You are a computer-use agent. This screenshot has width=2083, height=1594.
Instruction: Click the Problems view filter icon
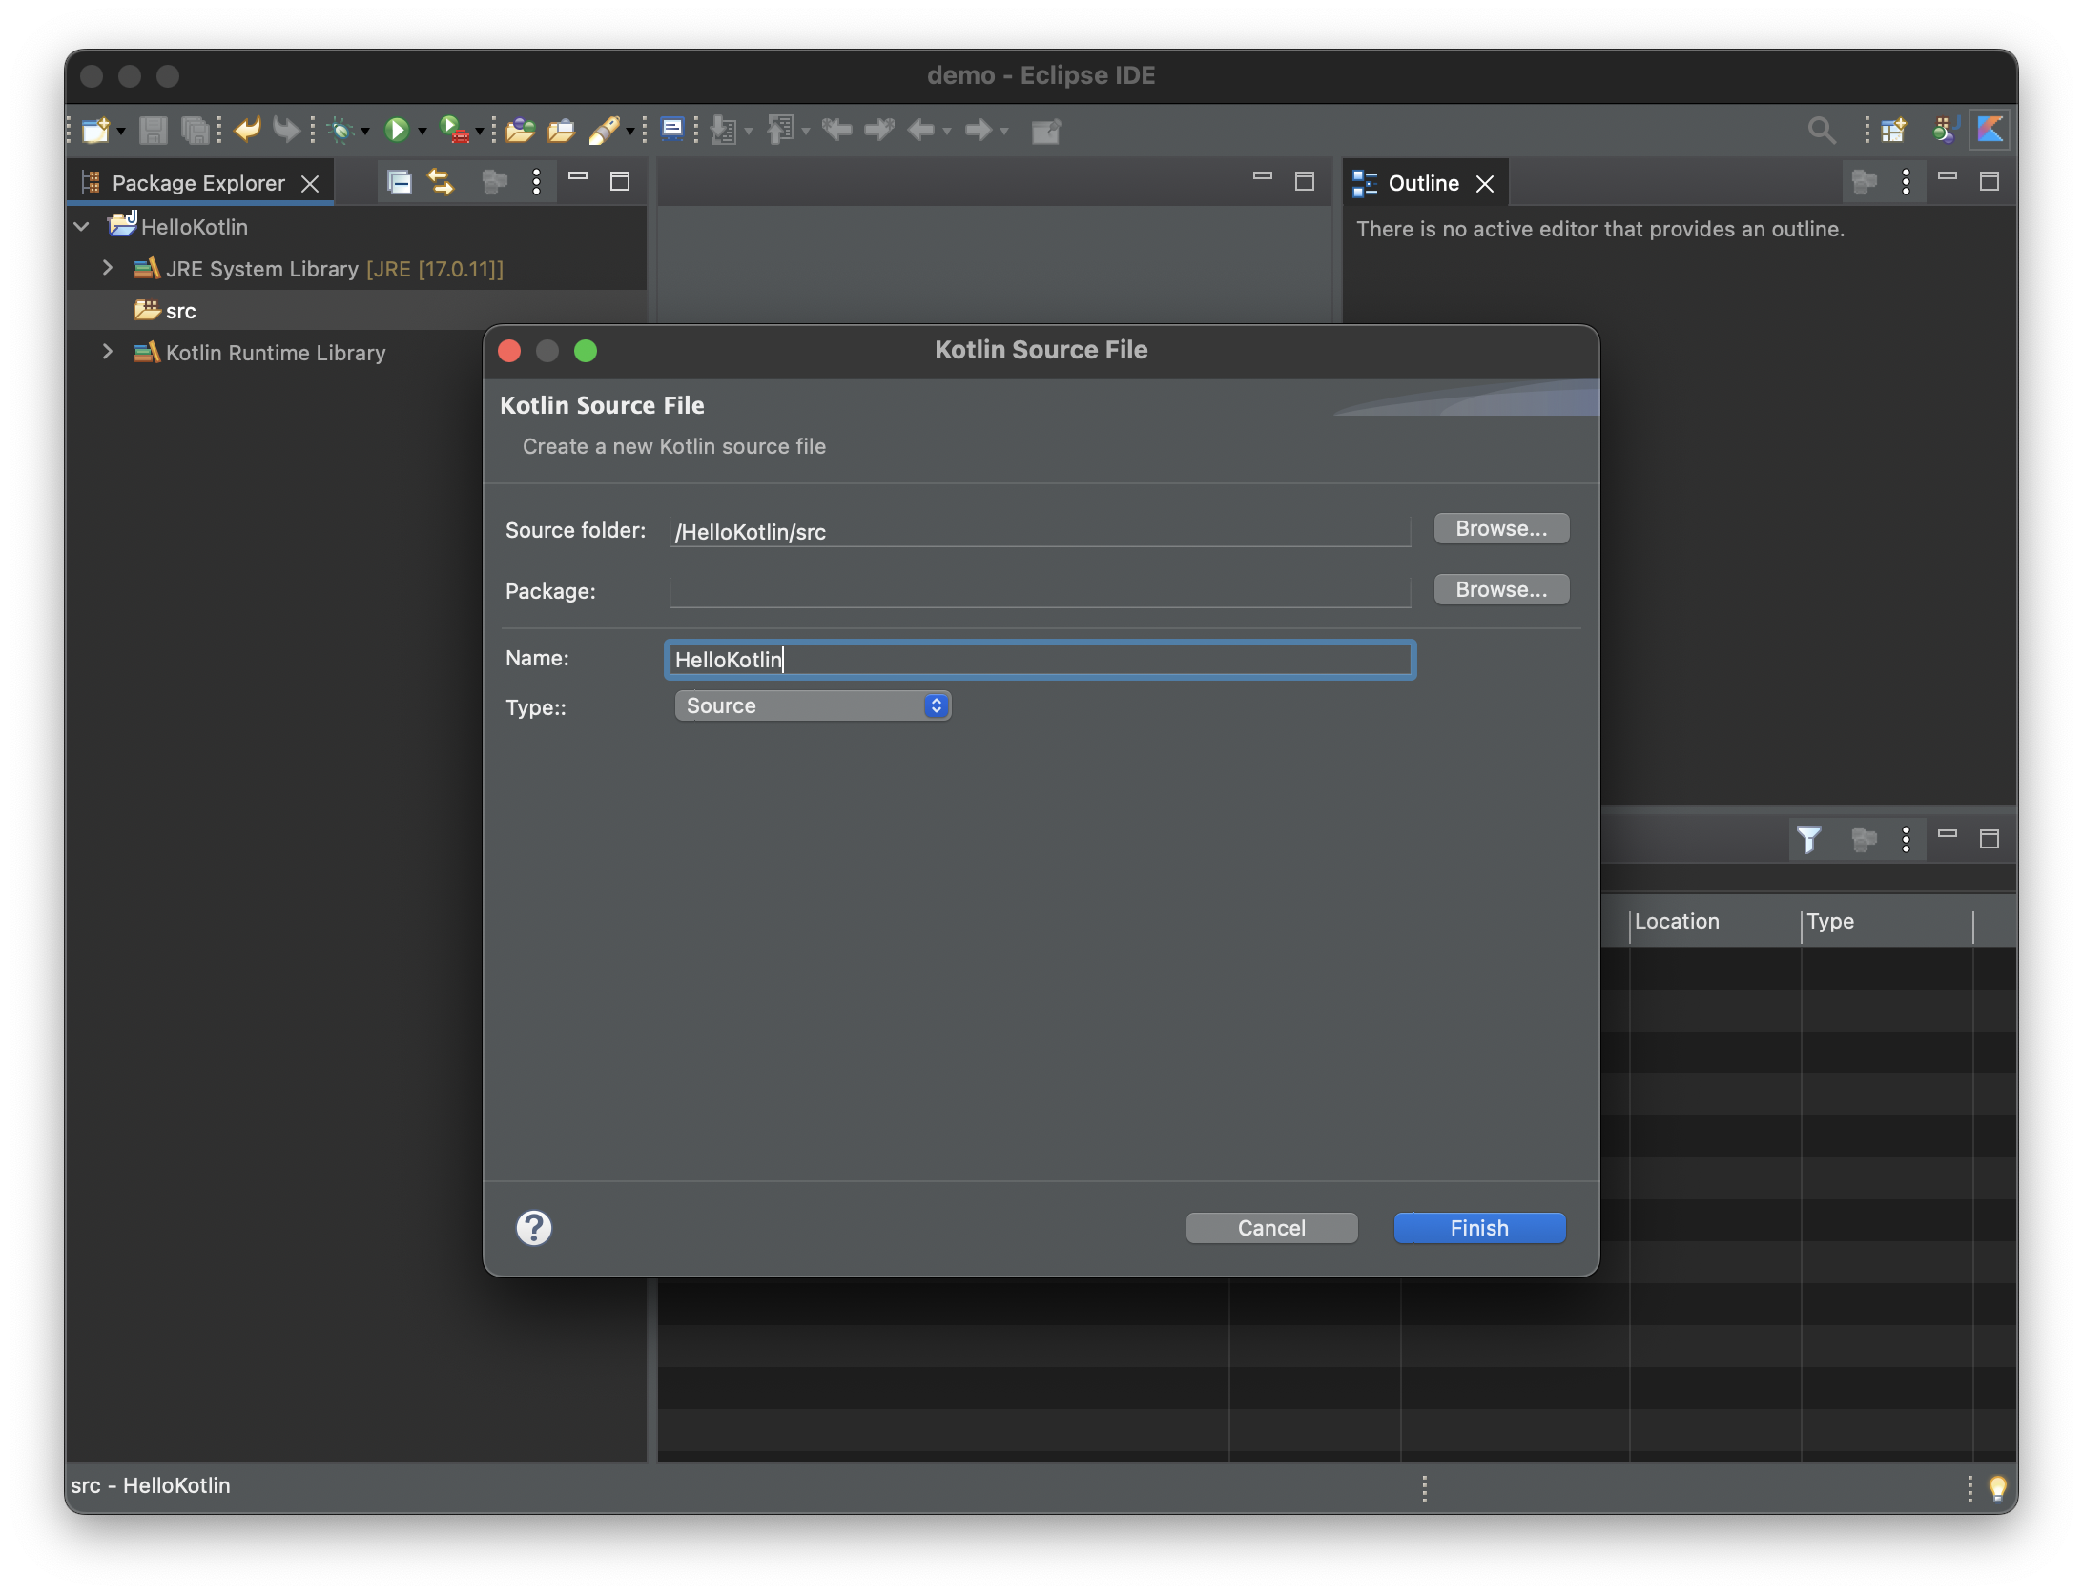(x=1808, y=839)
